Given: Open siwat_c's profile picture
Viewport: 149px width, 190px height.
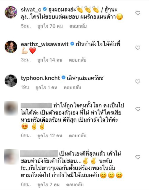Looking at the screenshot, I should [11, 12].
